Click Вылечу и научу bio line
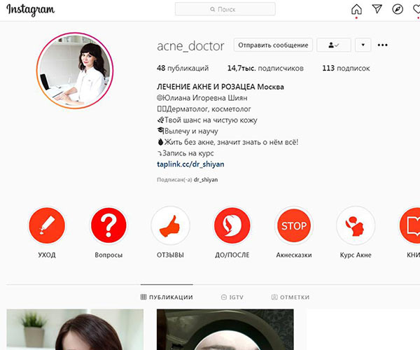 187,131
